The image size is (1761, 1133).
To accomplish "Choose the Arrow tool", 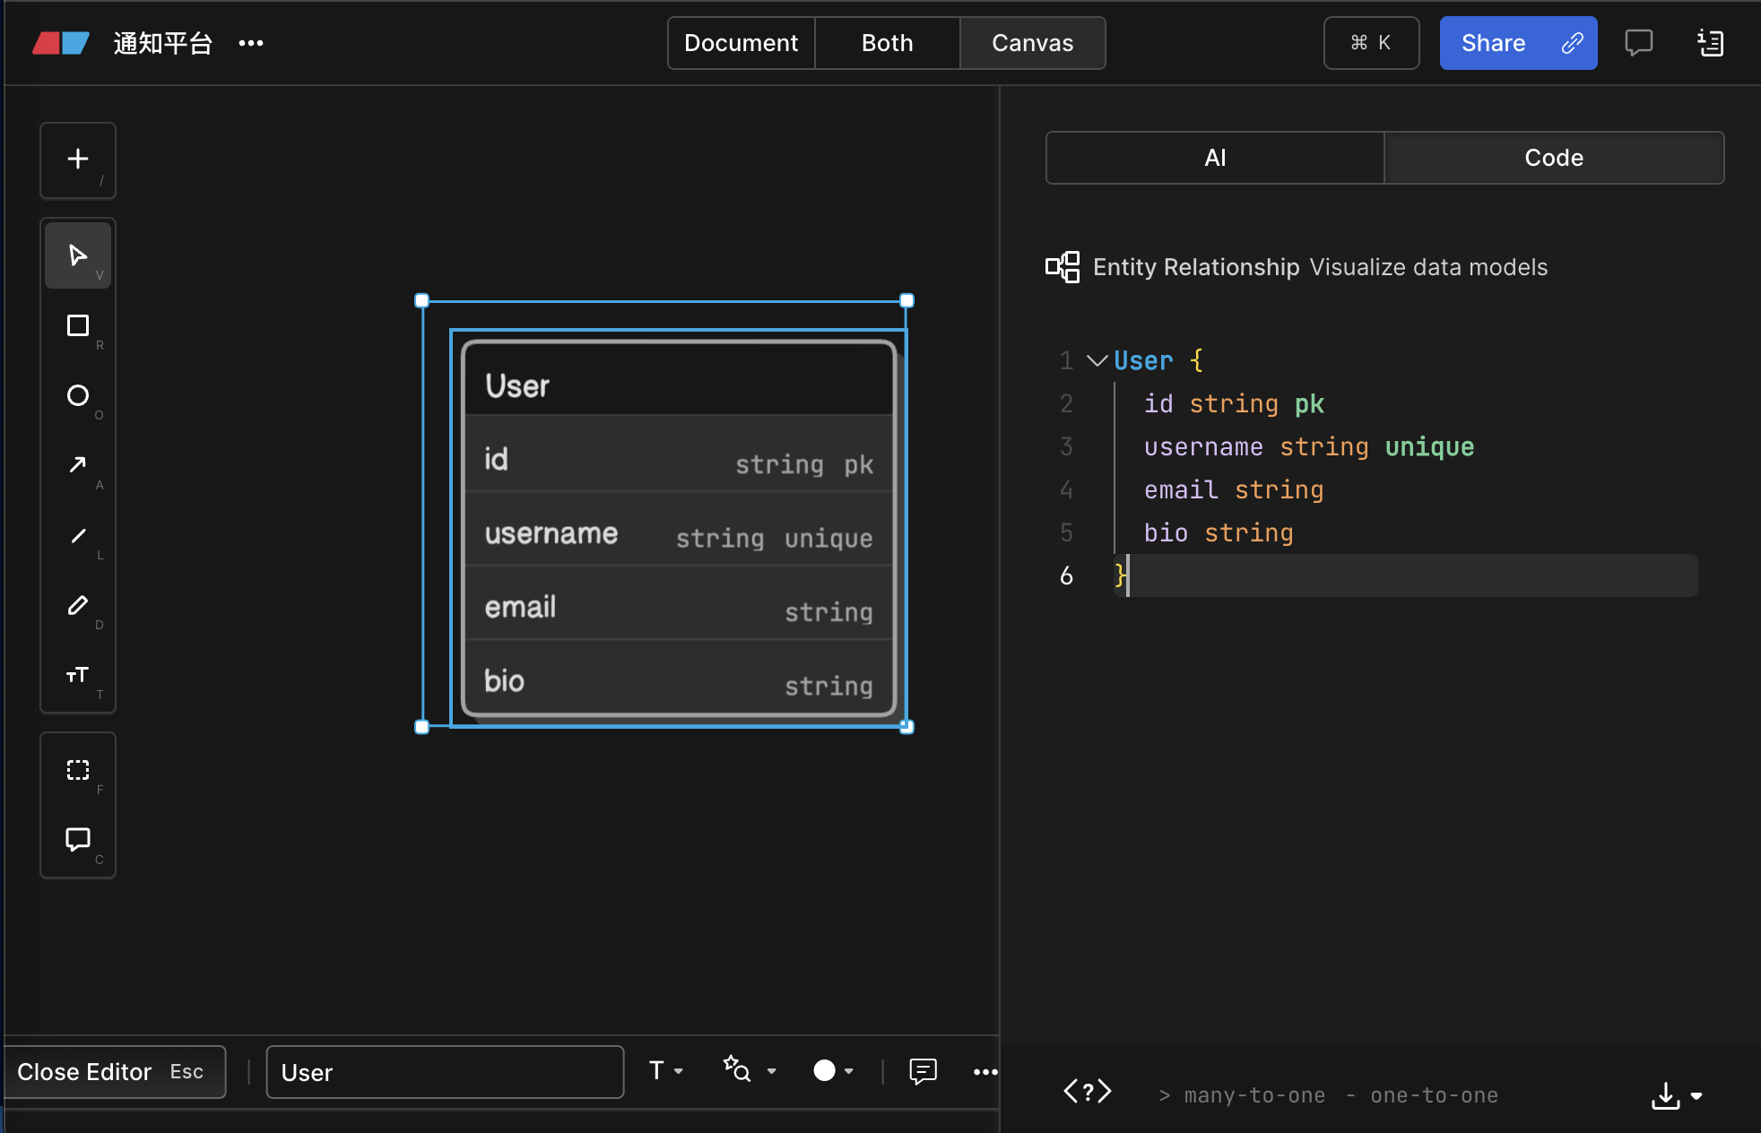I will pos(78,465).
